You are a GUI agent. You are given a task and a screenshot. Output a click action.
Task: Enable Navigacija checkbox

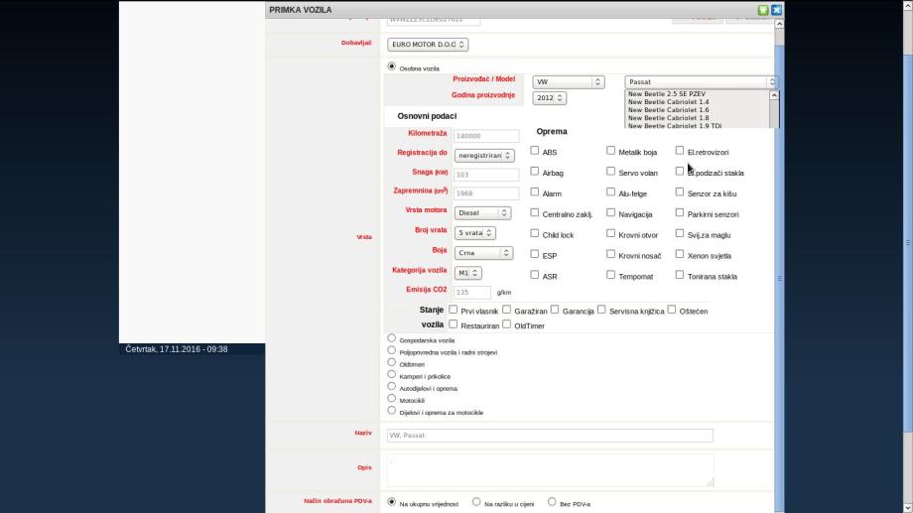point(610,213)
